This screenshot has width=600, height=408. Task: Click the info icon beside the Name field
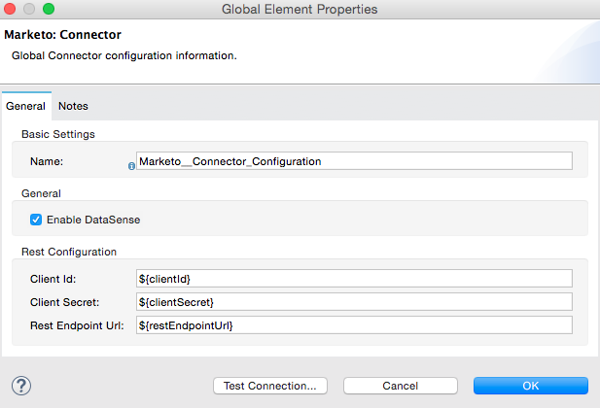(131, 166)
